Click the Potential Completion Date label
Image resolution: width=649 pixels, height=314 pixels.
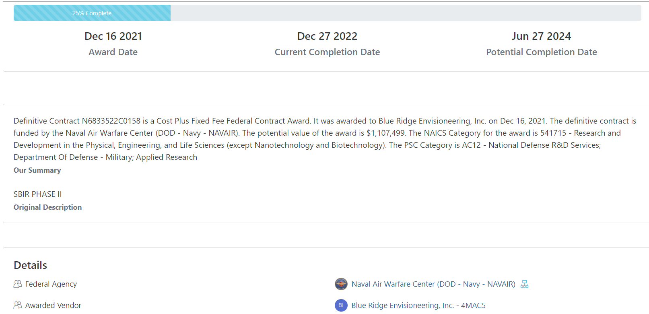541,52
